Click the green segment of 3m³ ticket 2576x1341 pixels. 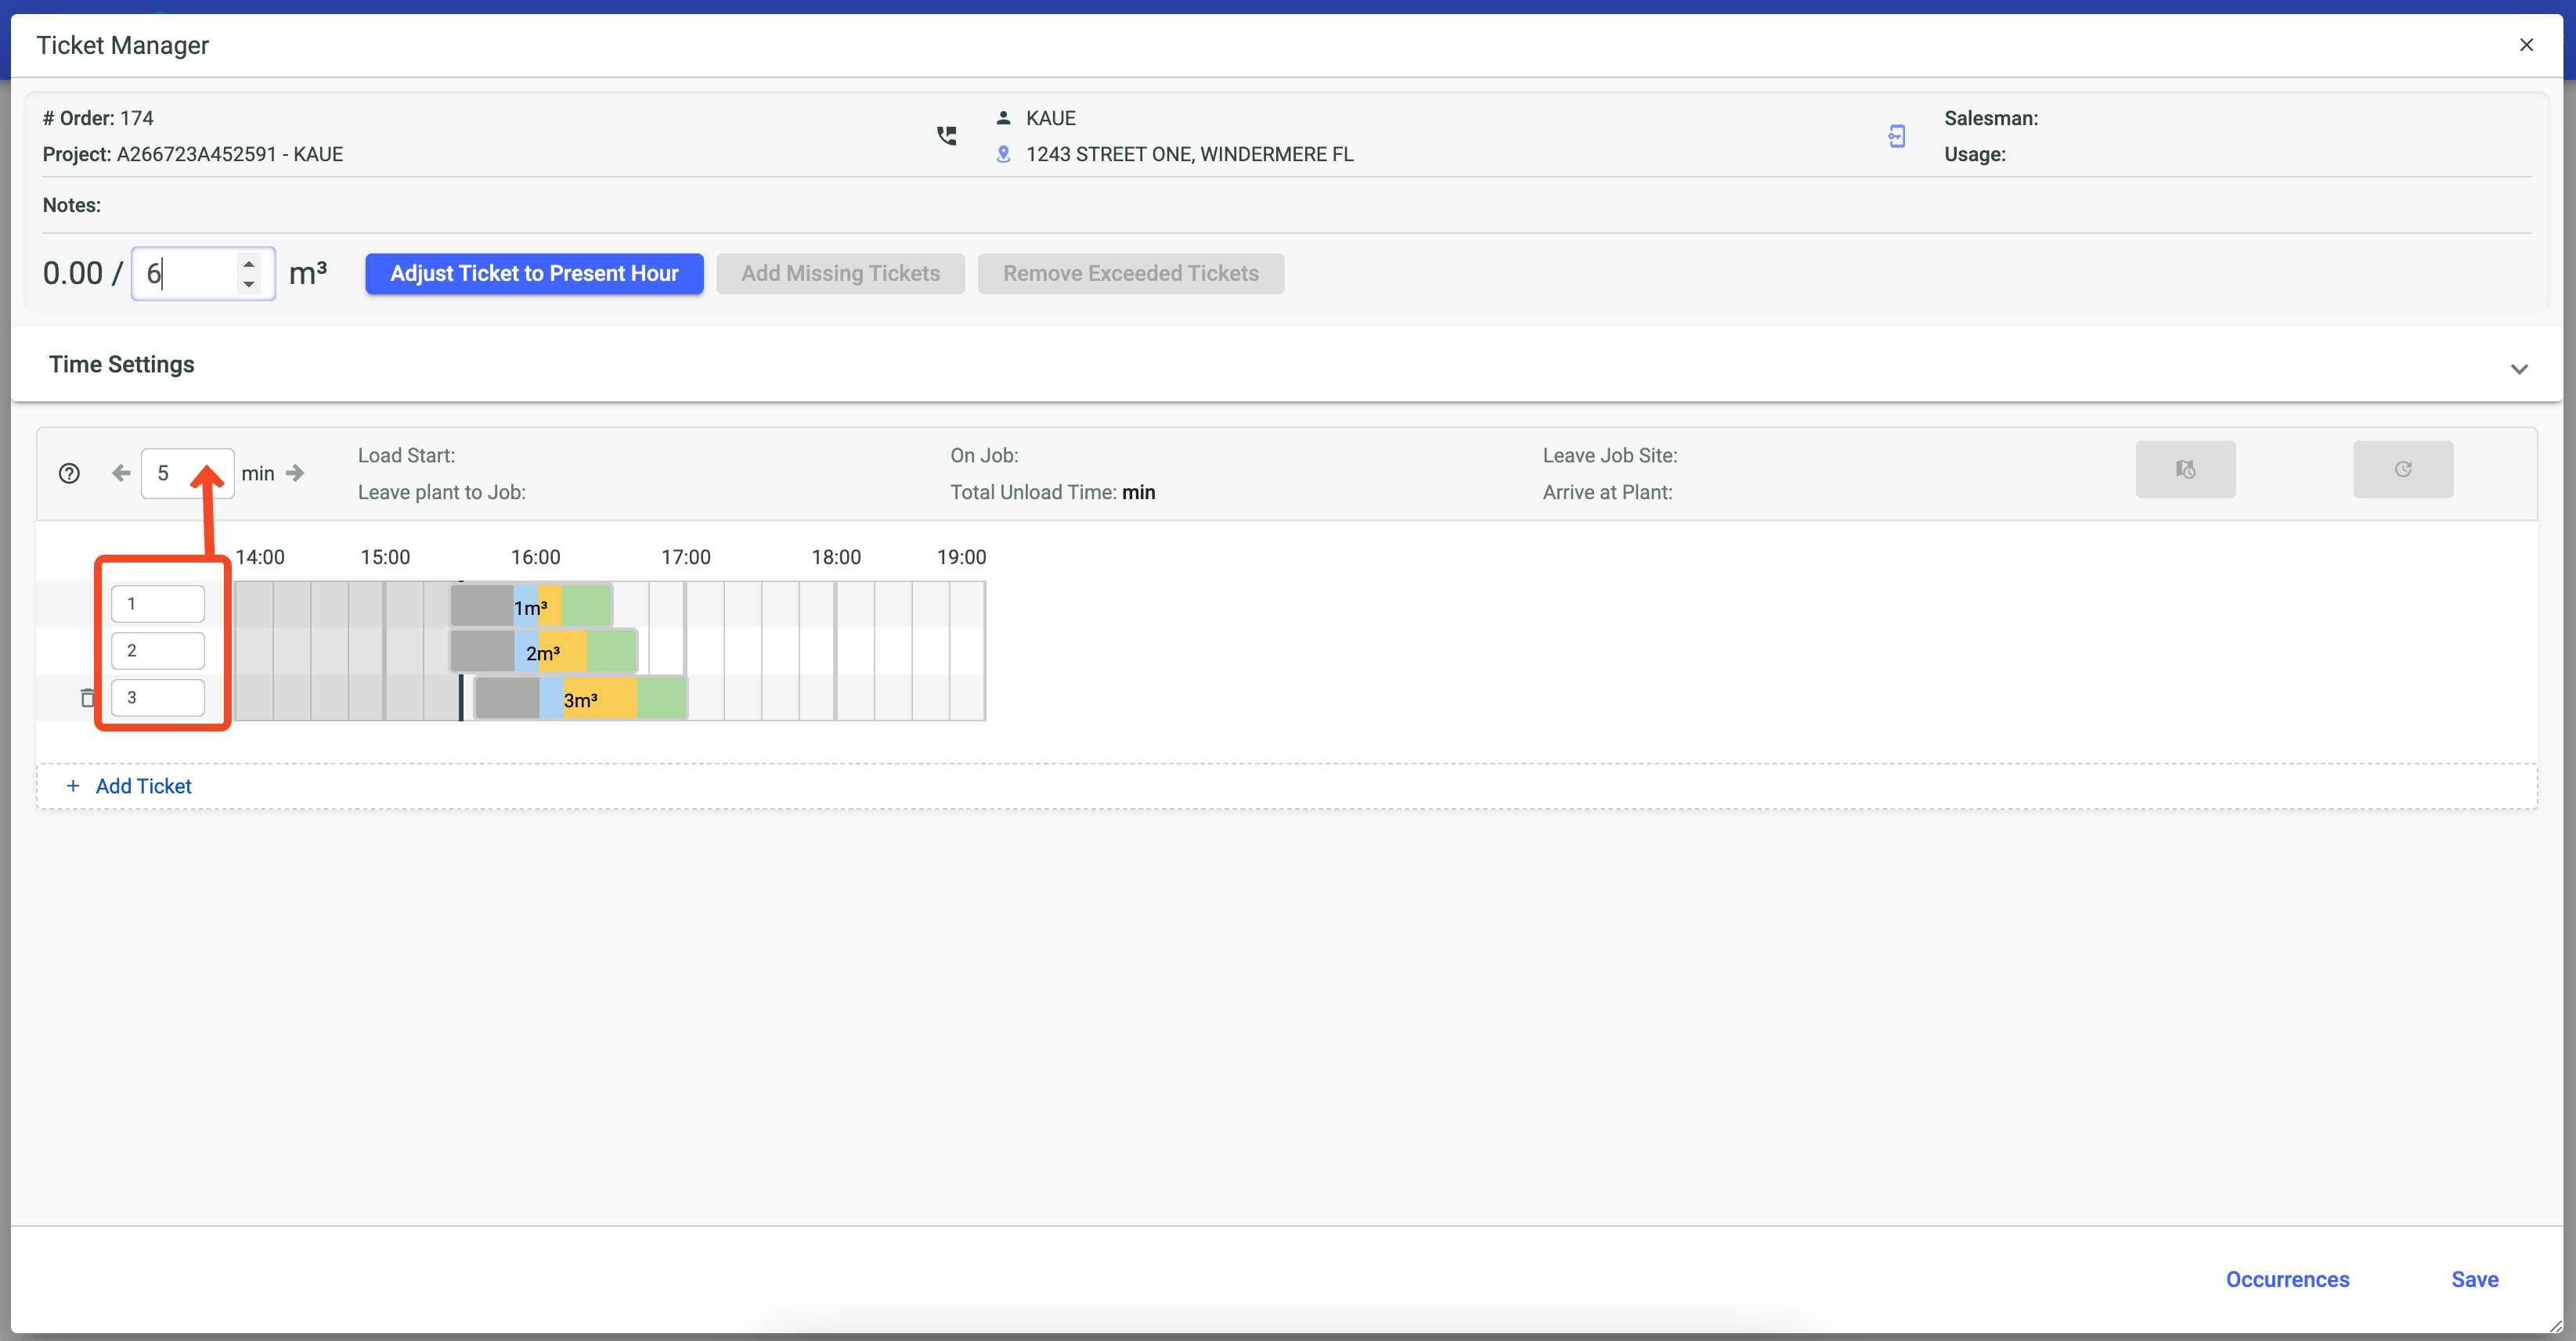pyautogui.click(x=661, y=699)
